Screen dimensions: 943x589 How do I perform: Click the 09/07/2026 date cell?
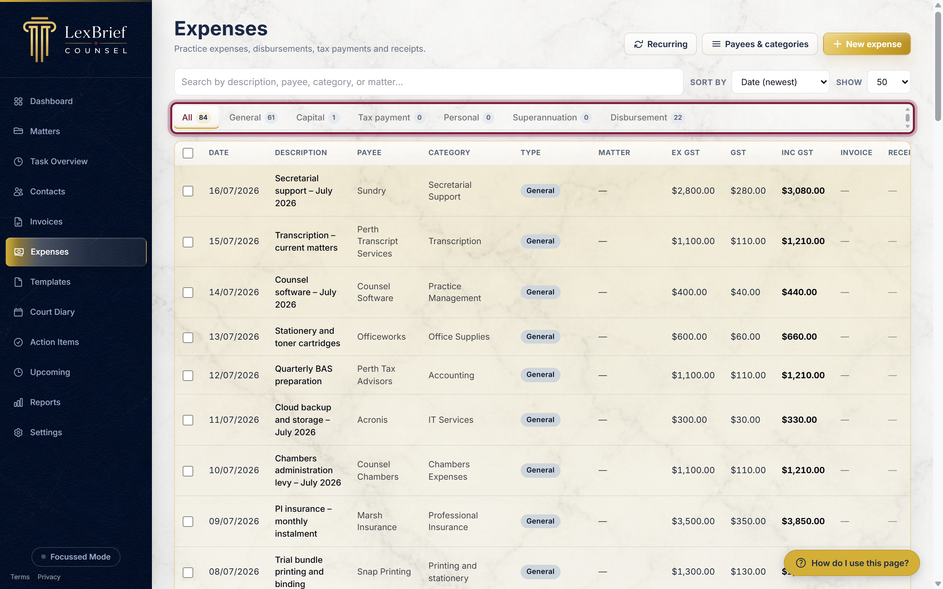234,521
